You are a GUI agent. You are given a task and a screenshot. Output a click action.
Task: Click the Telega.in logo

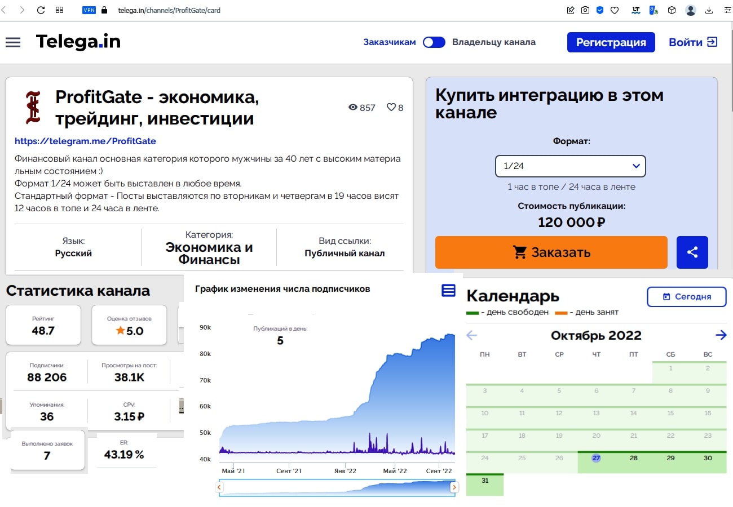click(x=78, y=42)
